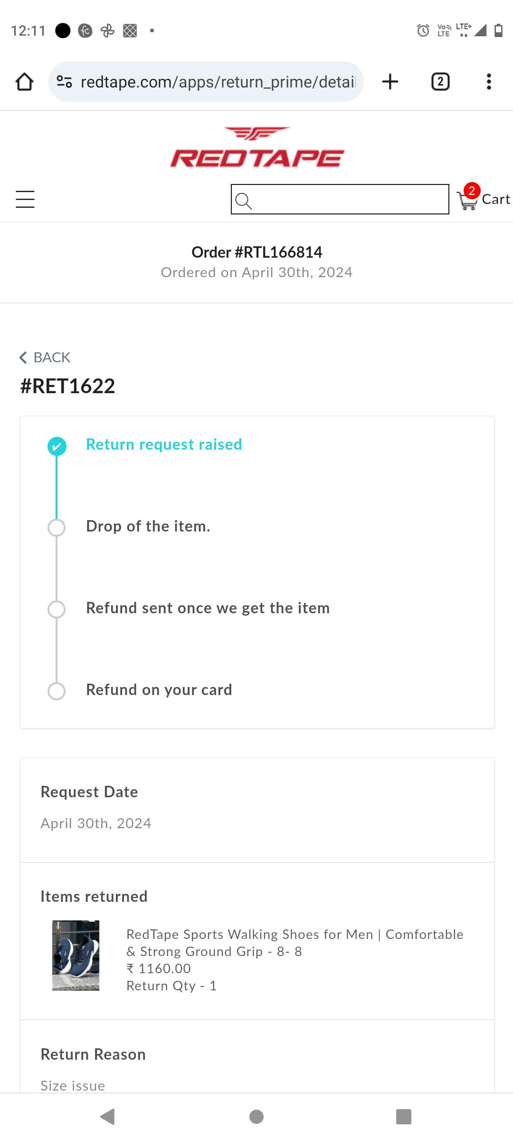Open a new tab with plus icon
Image resolution: width=513 pixels, height=1141 pixels.
(x=390, y=82)
